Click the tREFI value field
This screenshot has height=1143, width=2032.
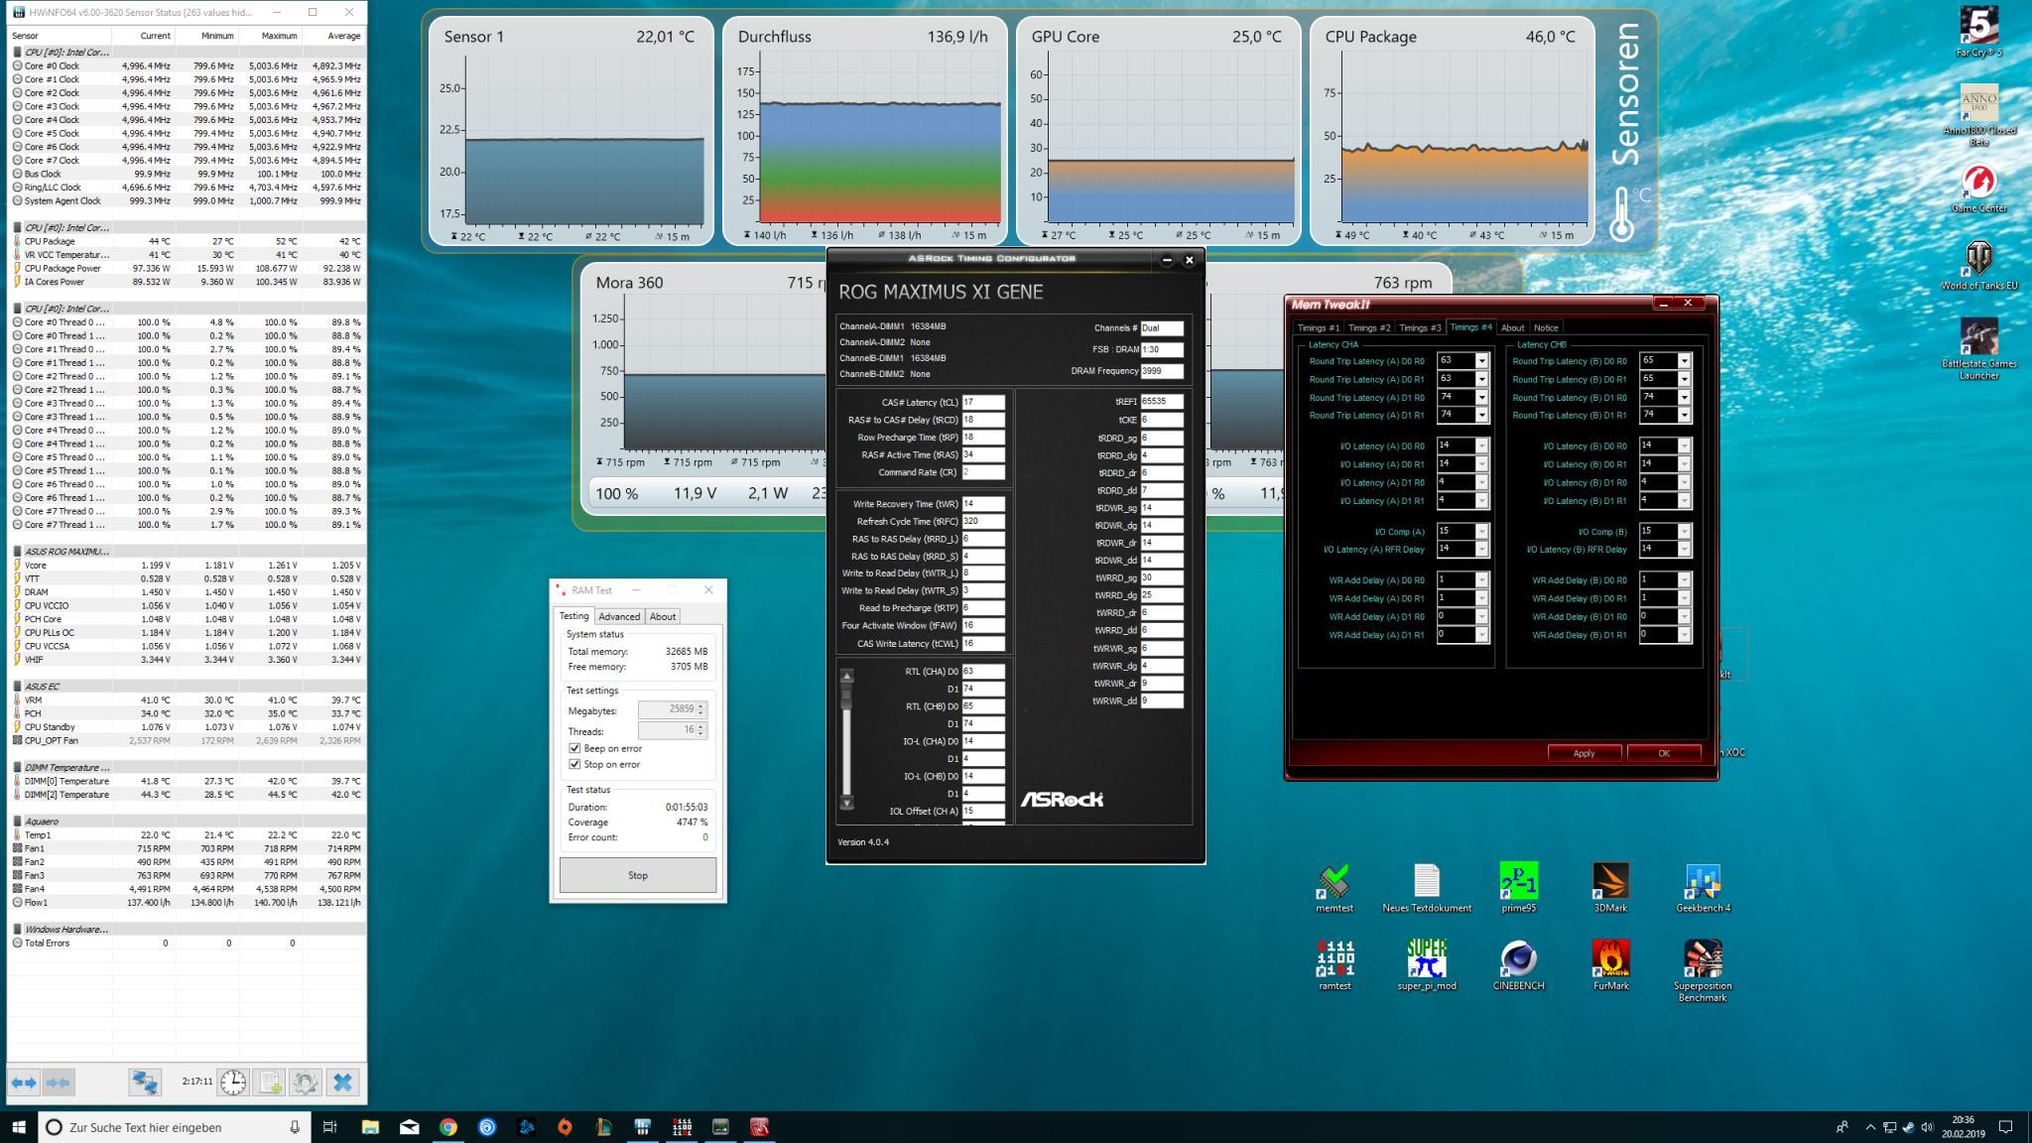pyautogui.click(x=1162, y=402)
